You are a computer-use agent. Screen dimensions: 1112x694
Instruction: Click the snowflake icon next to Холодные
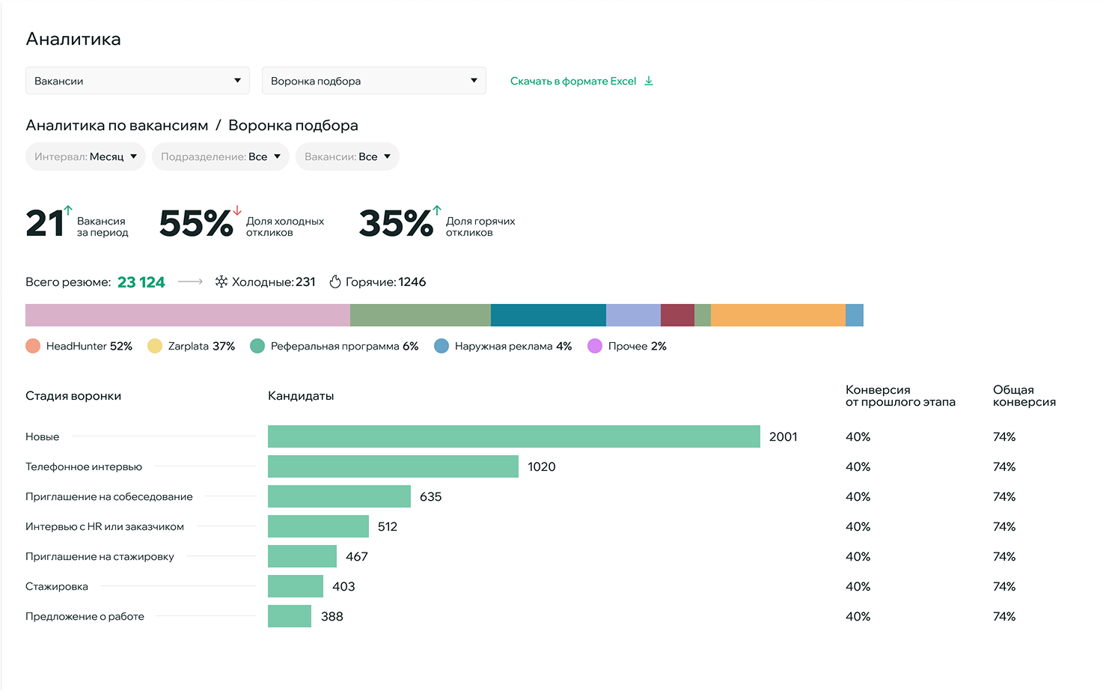click(x=222, y=282)
